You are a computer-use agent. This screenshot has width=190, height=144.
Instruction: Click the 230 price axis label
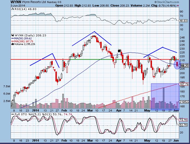pyautogui.click(x=182, y=49)
